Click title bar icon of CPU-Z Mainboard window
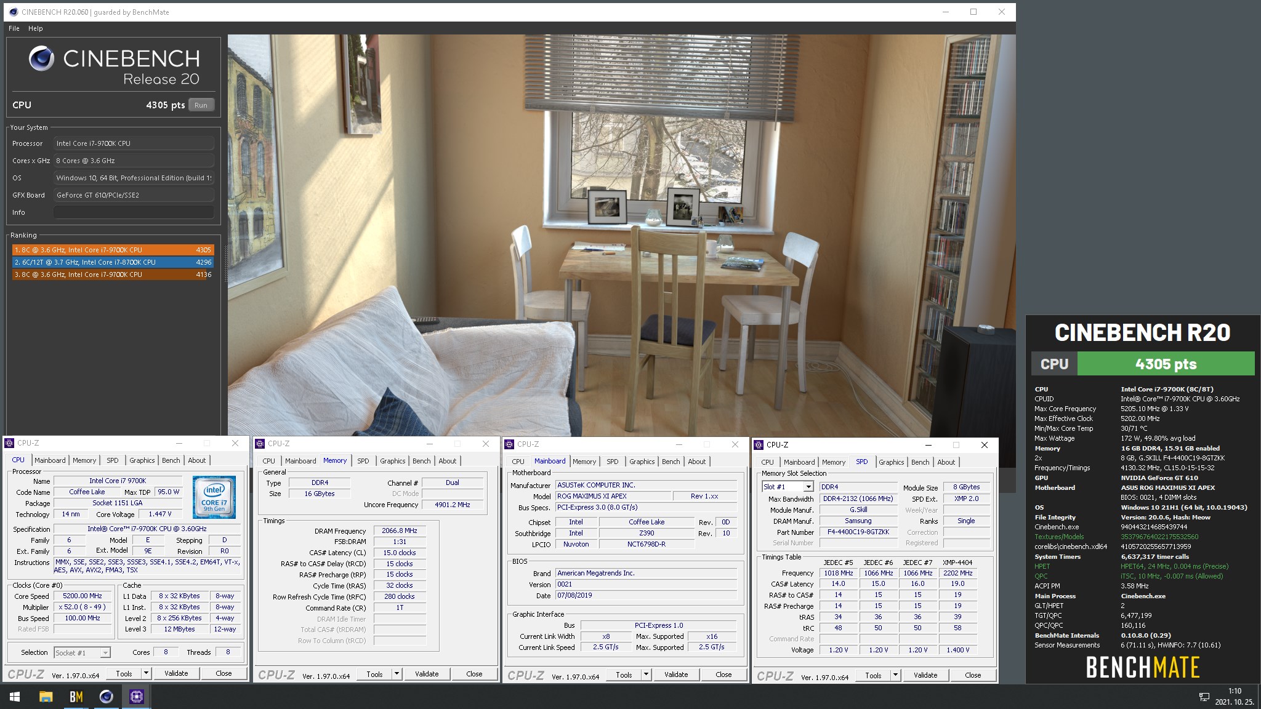This screenshot has width=1261, height=709. (509, 444)
